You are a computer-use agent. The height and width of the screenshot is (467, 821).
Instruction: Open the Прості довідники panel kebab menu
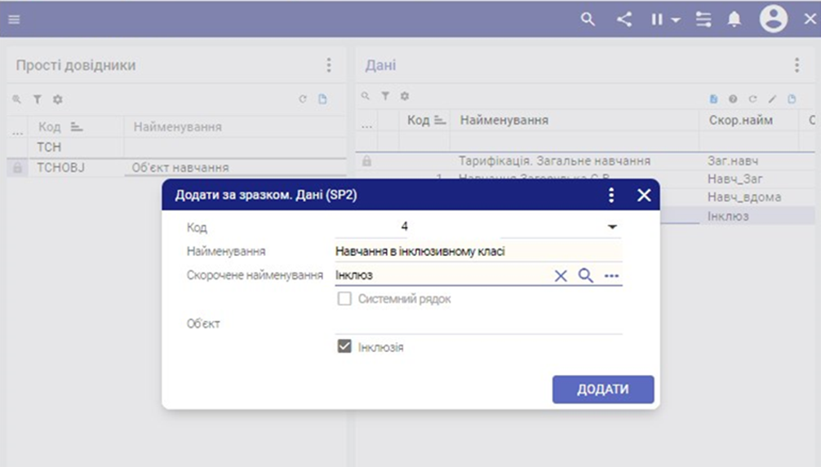(329, 65)
